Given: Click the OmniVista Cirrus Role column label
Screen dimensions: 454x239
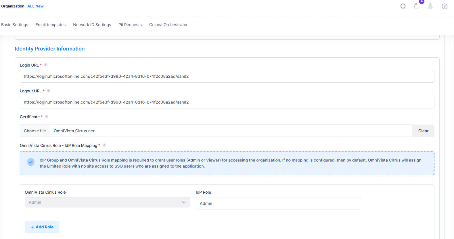Looking at the screenshot, I should 45,192.
